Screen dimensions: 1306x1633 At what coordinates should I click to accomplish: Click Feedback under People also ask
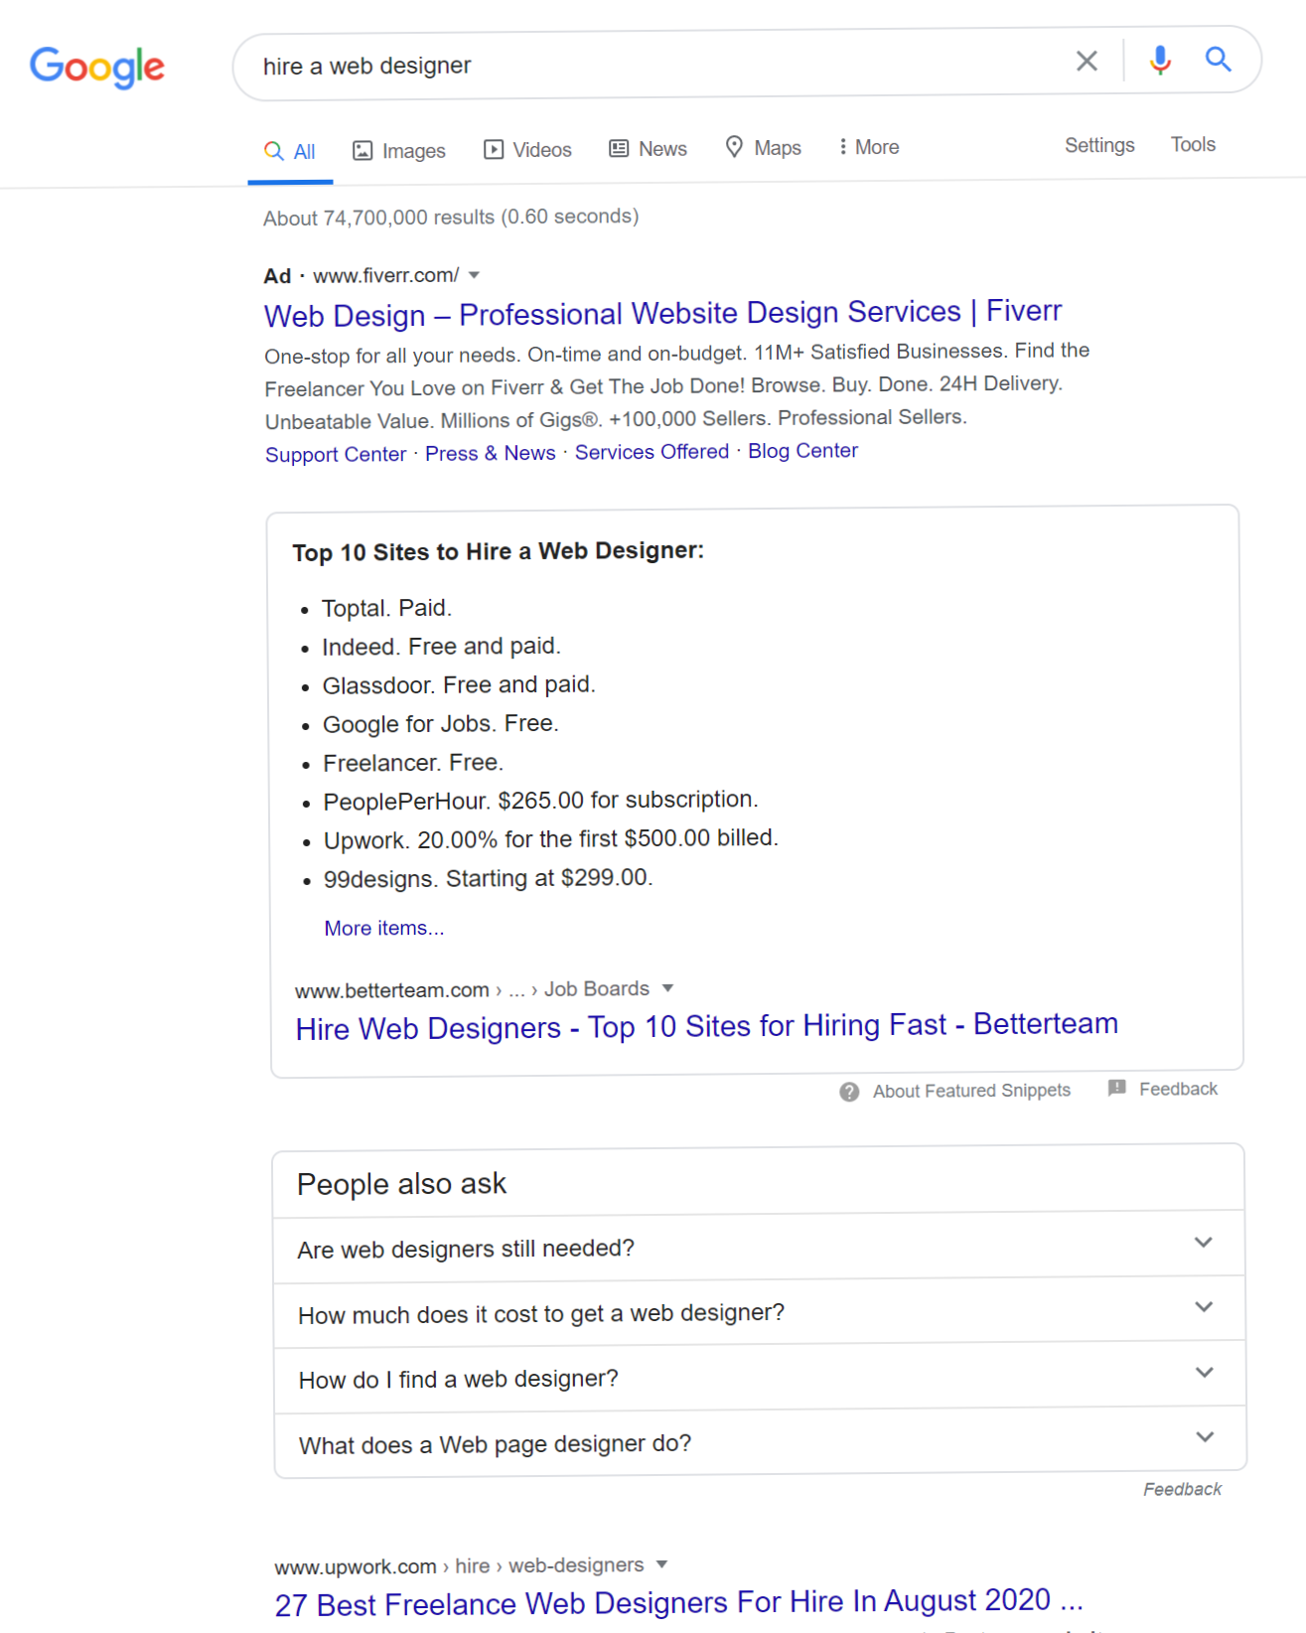coord(1182,1489)
